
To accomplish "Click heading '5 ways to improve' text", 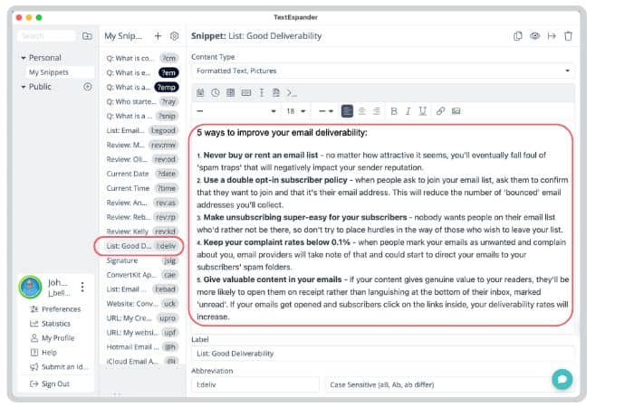I will tap(282, 132).
